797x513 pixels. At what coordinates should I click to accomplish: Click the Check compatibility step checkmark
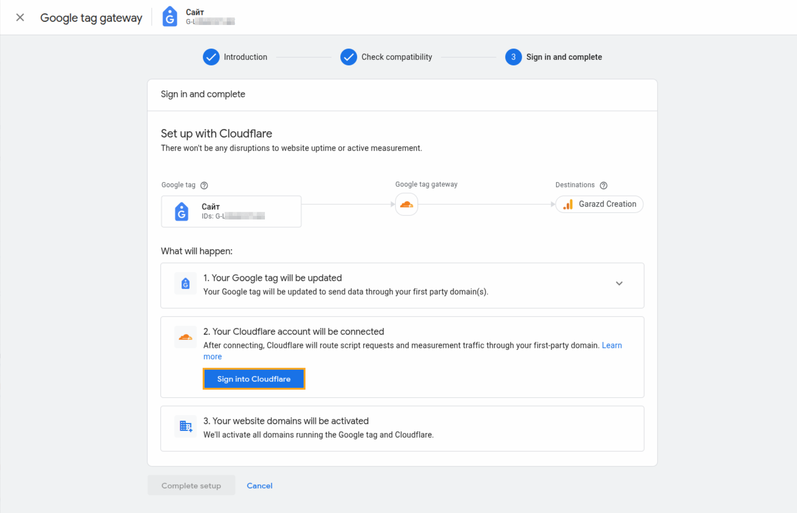[x=348, y=57]
